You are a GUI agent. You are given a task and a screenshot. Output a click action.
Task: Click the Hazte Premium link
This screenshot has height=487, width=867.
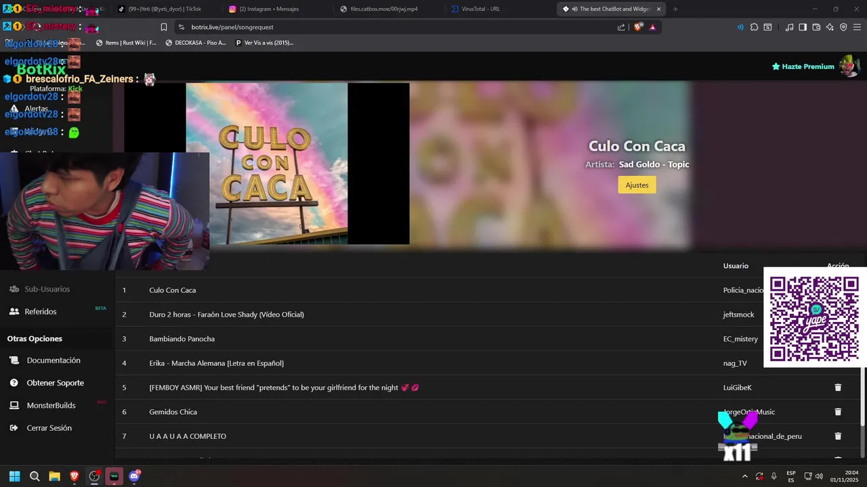coord(803,66)
